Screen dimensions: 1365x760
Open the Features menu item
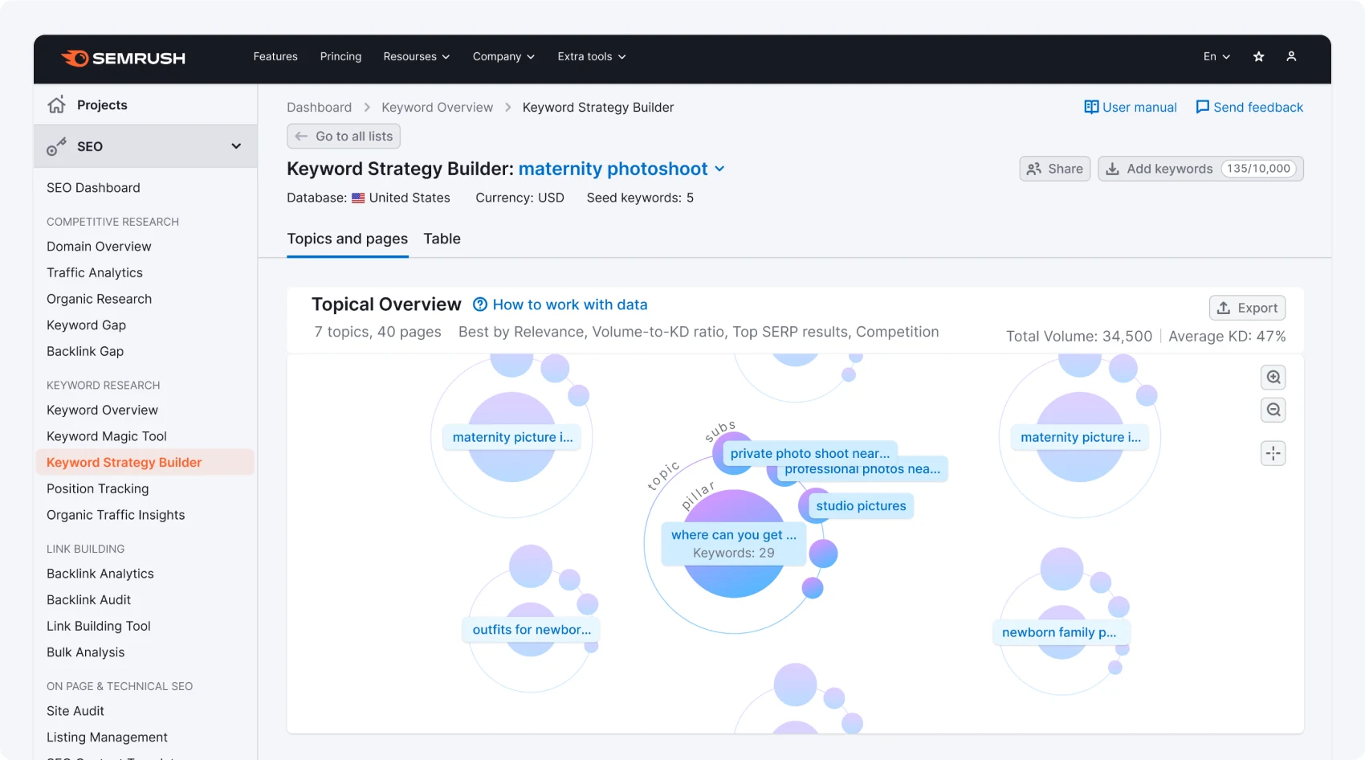pyautogui.click(x=275, y=56)
